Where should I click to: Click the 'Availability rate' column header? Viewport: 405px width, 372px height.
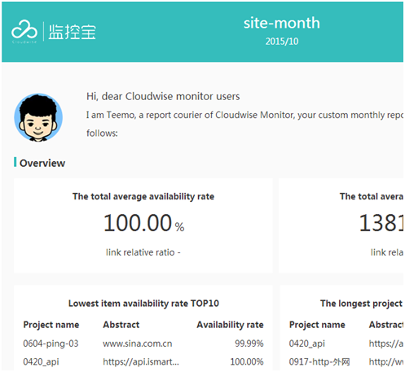(x=230, y=325)
